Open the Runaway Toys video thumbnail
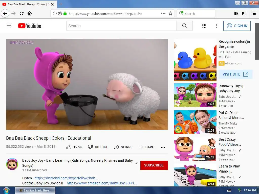 (195, 95)
